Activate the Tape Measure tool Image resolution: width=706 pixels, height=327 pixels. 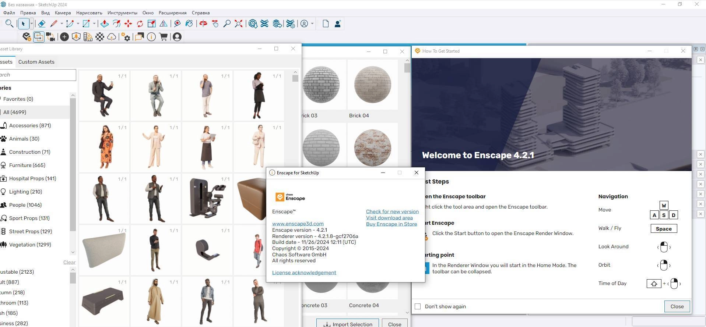pos(178,24)
